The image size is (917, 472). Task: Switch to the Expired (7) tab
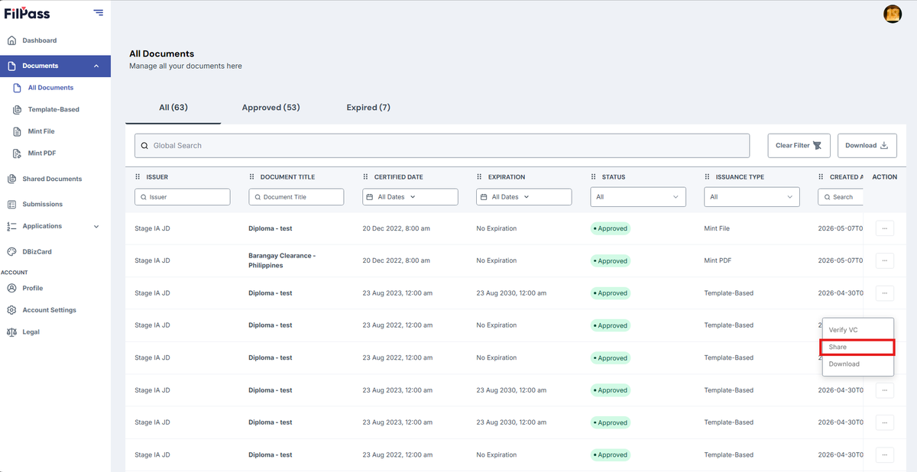(368, 108)
